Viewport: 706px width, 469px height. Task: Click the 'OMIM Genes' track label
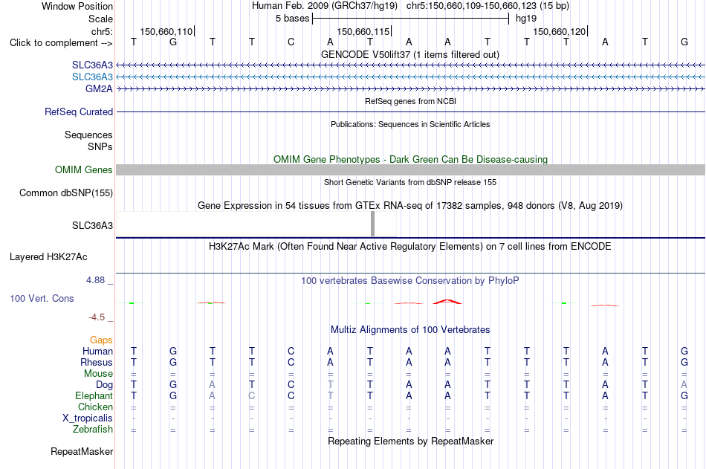click(x=84, y=170)
